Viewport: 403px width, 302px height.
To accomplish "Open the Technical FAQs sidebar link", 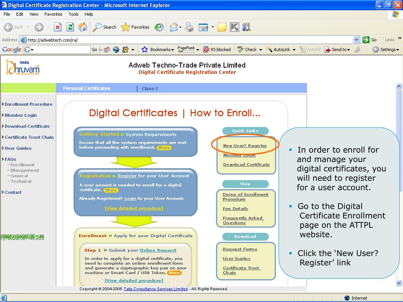I will pos(21,181).
